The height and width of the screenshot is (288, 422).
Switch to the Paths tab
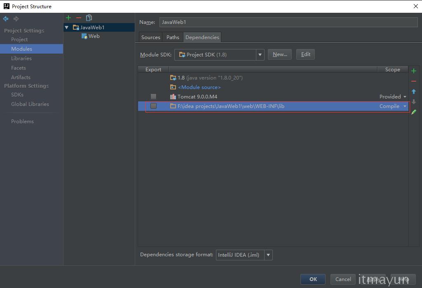173,37
